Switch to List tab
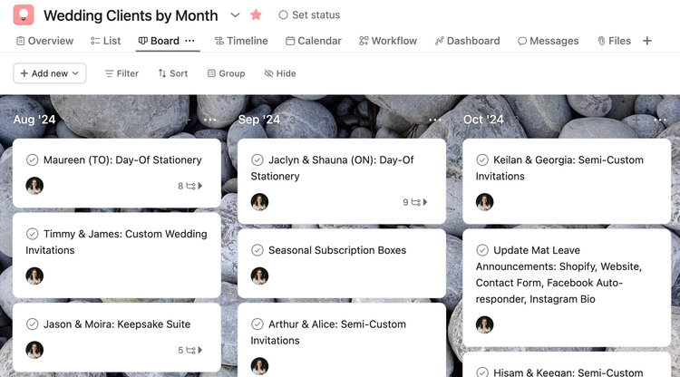This screenshot has height=377, width=680. [106, 41]
